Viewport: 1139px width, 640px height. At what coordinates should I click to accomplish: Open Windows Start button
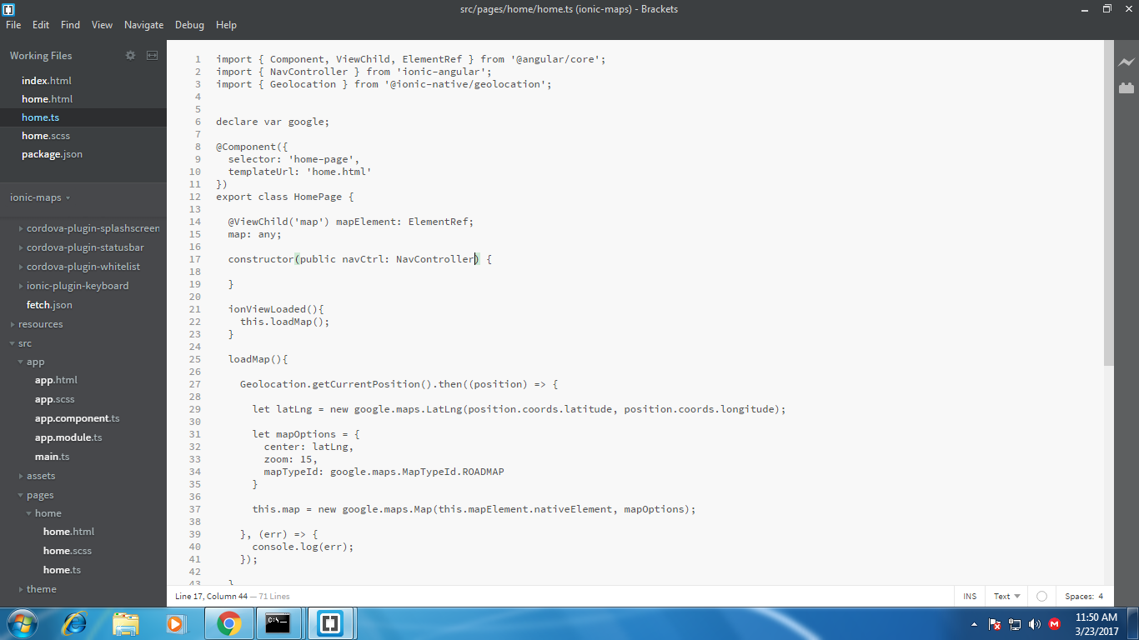pyautogui.click(x=21, y=623)
